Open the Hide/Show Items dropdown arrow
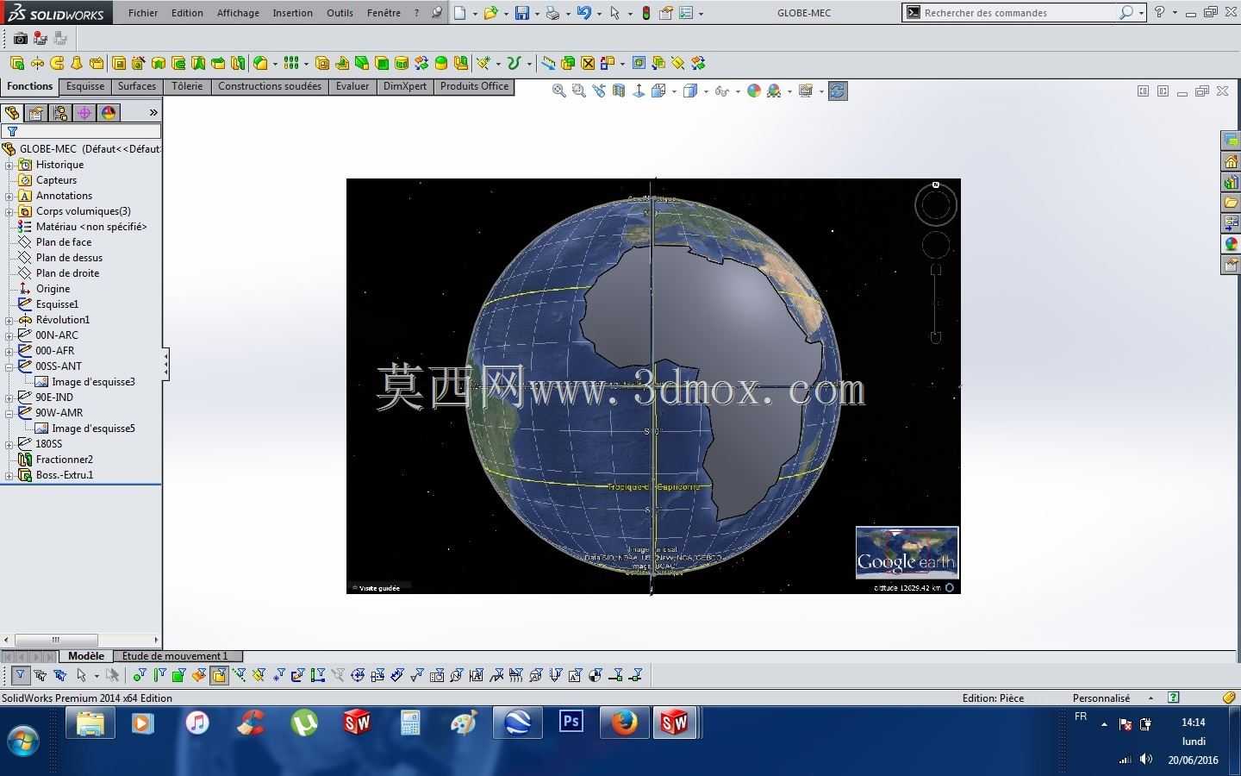 pos(738,91)
